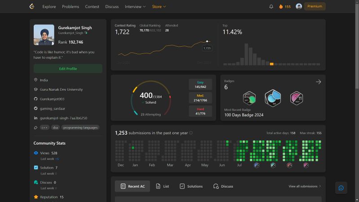Click the c++ skill tag

44,127
